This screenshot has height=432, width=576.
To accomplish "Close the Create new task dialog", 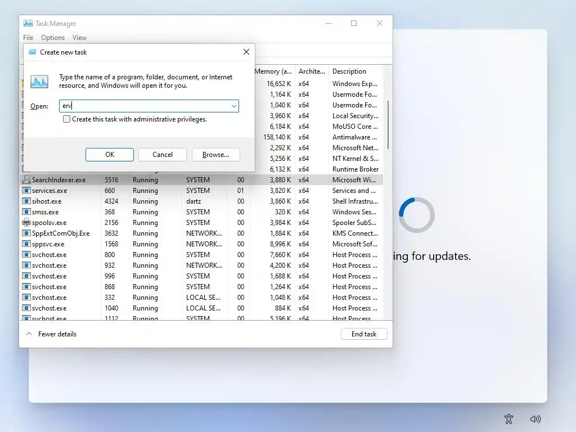I will click(246, 52).
